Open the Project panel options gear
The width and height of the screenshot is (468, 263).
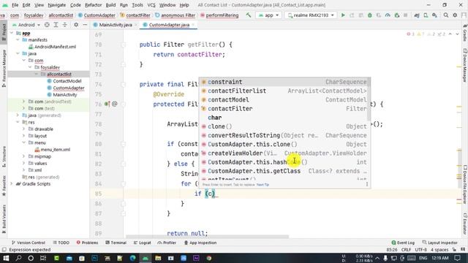point(76,25)
